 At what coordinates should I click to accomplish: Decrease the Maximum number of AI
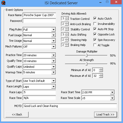(101, 77)
